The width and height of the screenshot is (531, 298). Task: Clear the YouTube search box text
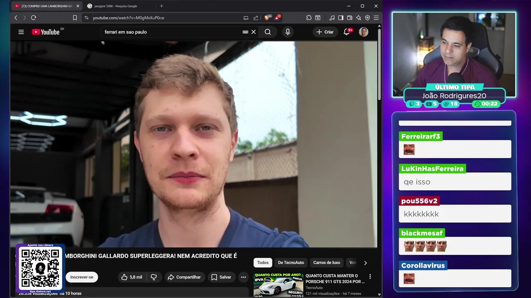[x=253, y=32]
